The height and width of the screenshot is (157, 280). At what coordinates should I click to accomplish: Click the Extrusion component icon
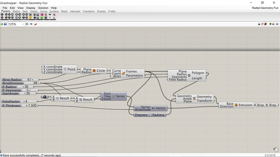236,105
